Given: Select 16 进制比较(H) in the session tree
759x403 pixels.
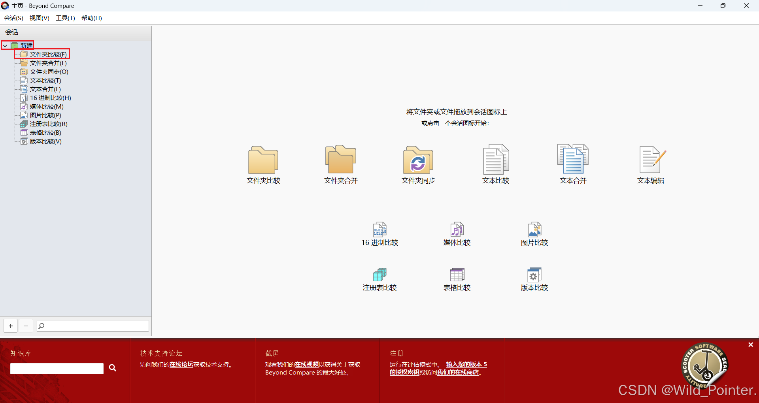Looking at the screenshot, I should pyautogui.click(x=51, y=98).
